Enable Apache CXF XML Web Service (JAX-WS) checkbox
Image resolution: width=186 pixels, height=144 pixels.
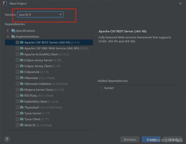coord(17,48)
